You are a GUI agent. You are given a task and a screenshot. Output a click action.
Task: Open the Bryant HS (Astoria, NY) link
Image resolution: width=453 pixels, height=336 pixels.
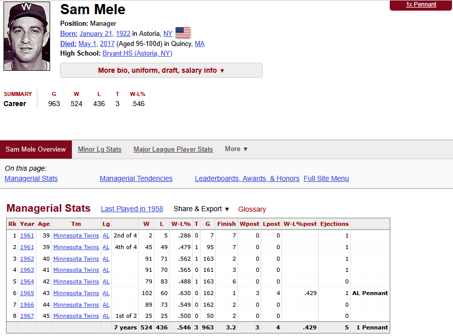[x=137, y=53]
